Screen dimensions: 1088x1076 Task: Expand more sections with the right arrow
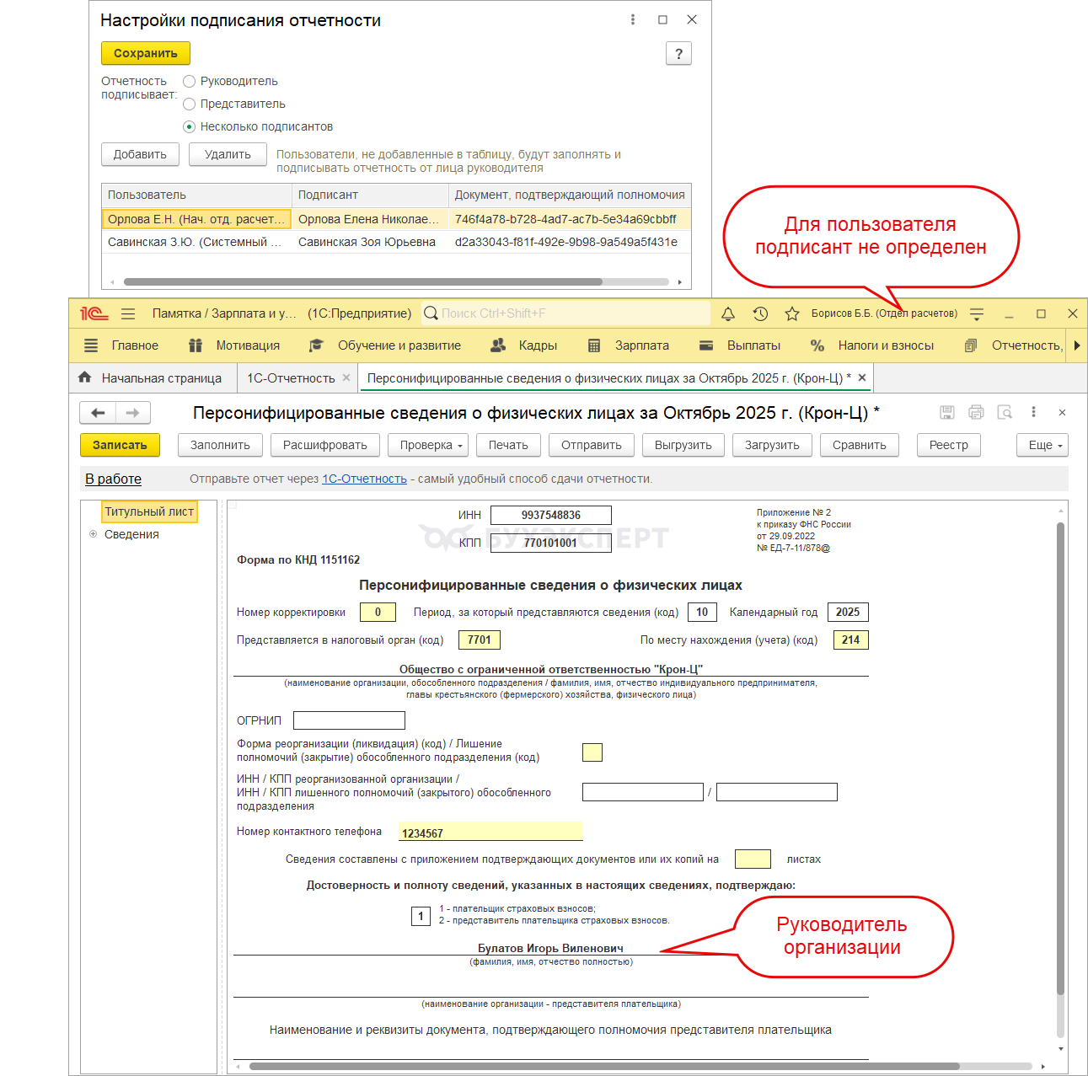click(x=1077, y=345)
